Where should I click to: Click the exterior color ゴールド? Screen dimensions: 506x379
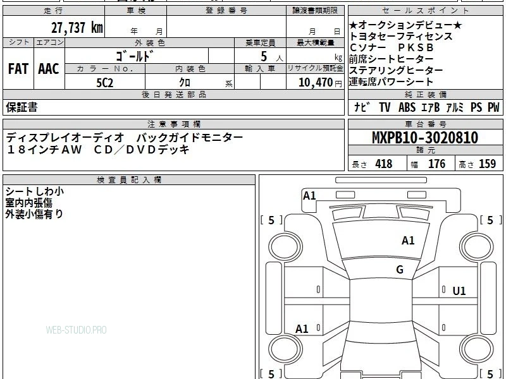[134, 56]
